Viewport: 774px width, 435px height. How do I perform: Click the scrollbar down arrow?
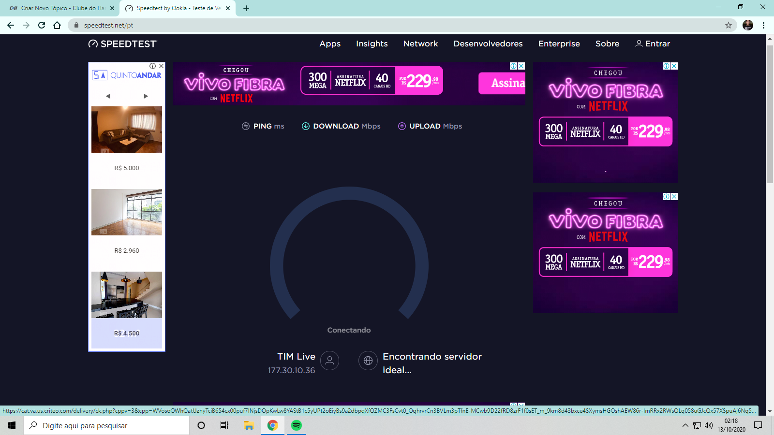pyautogui.click(x=770, y=411)
